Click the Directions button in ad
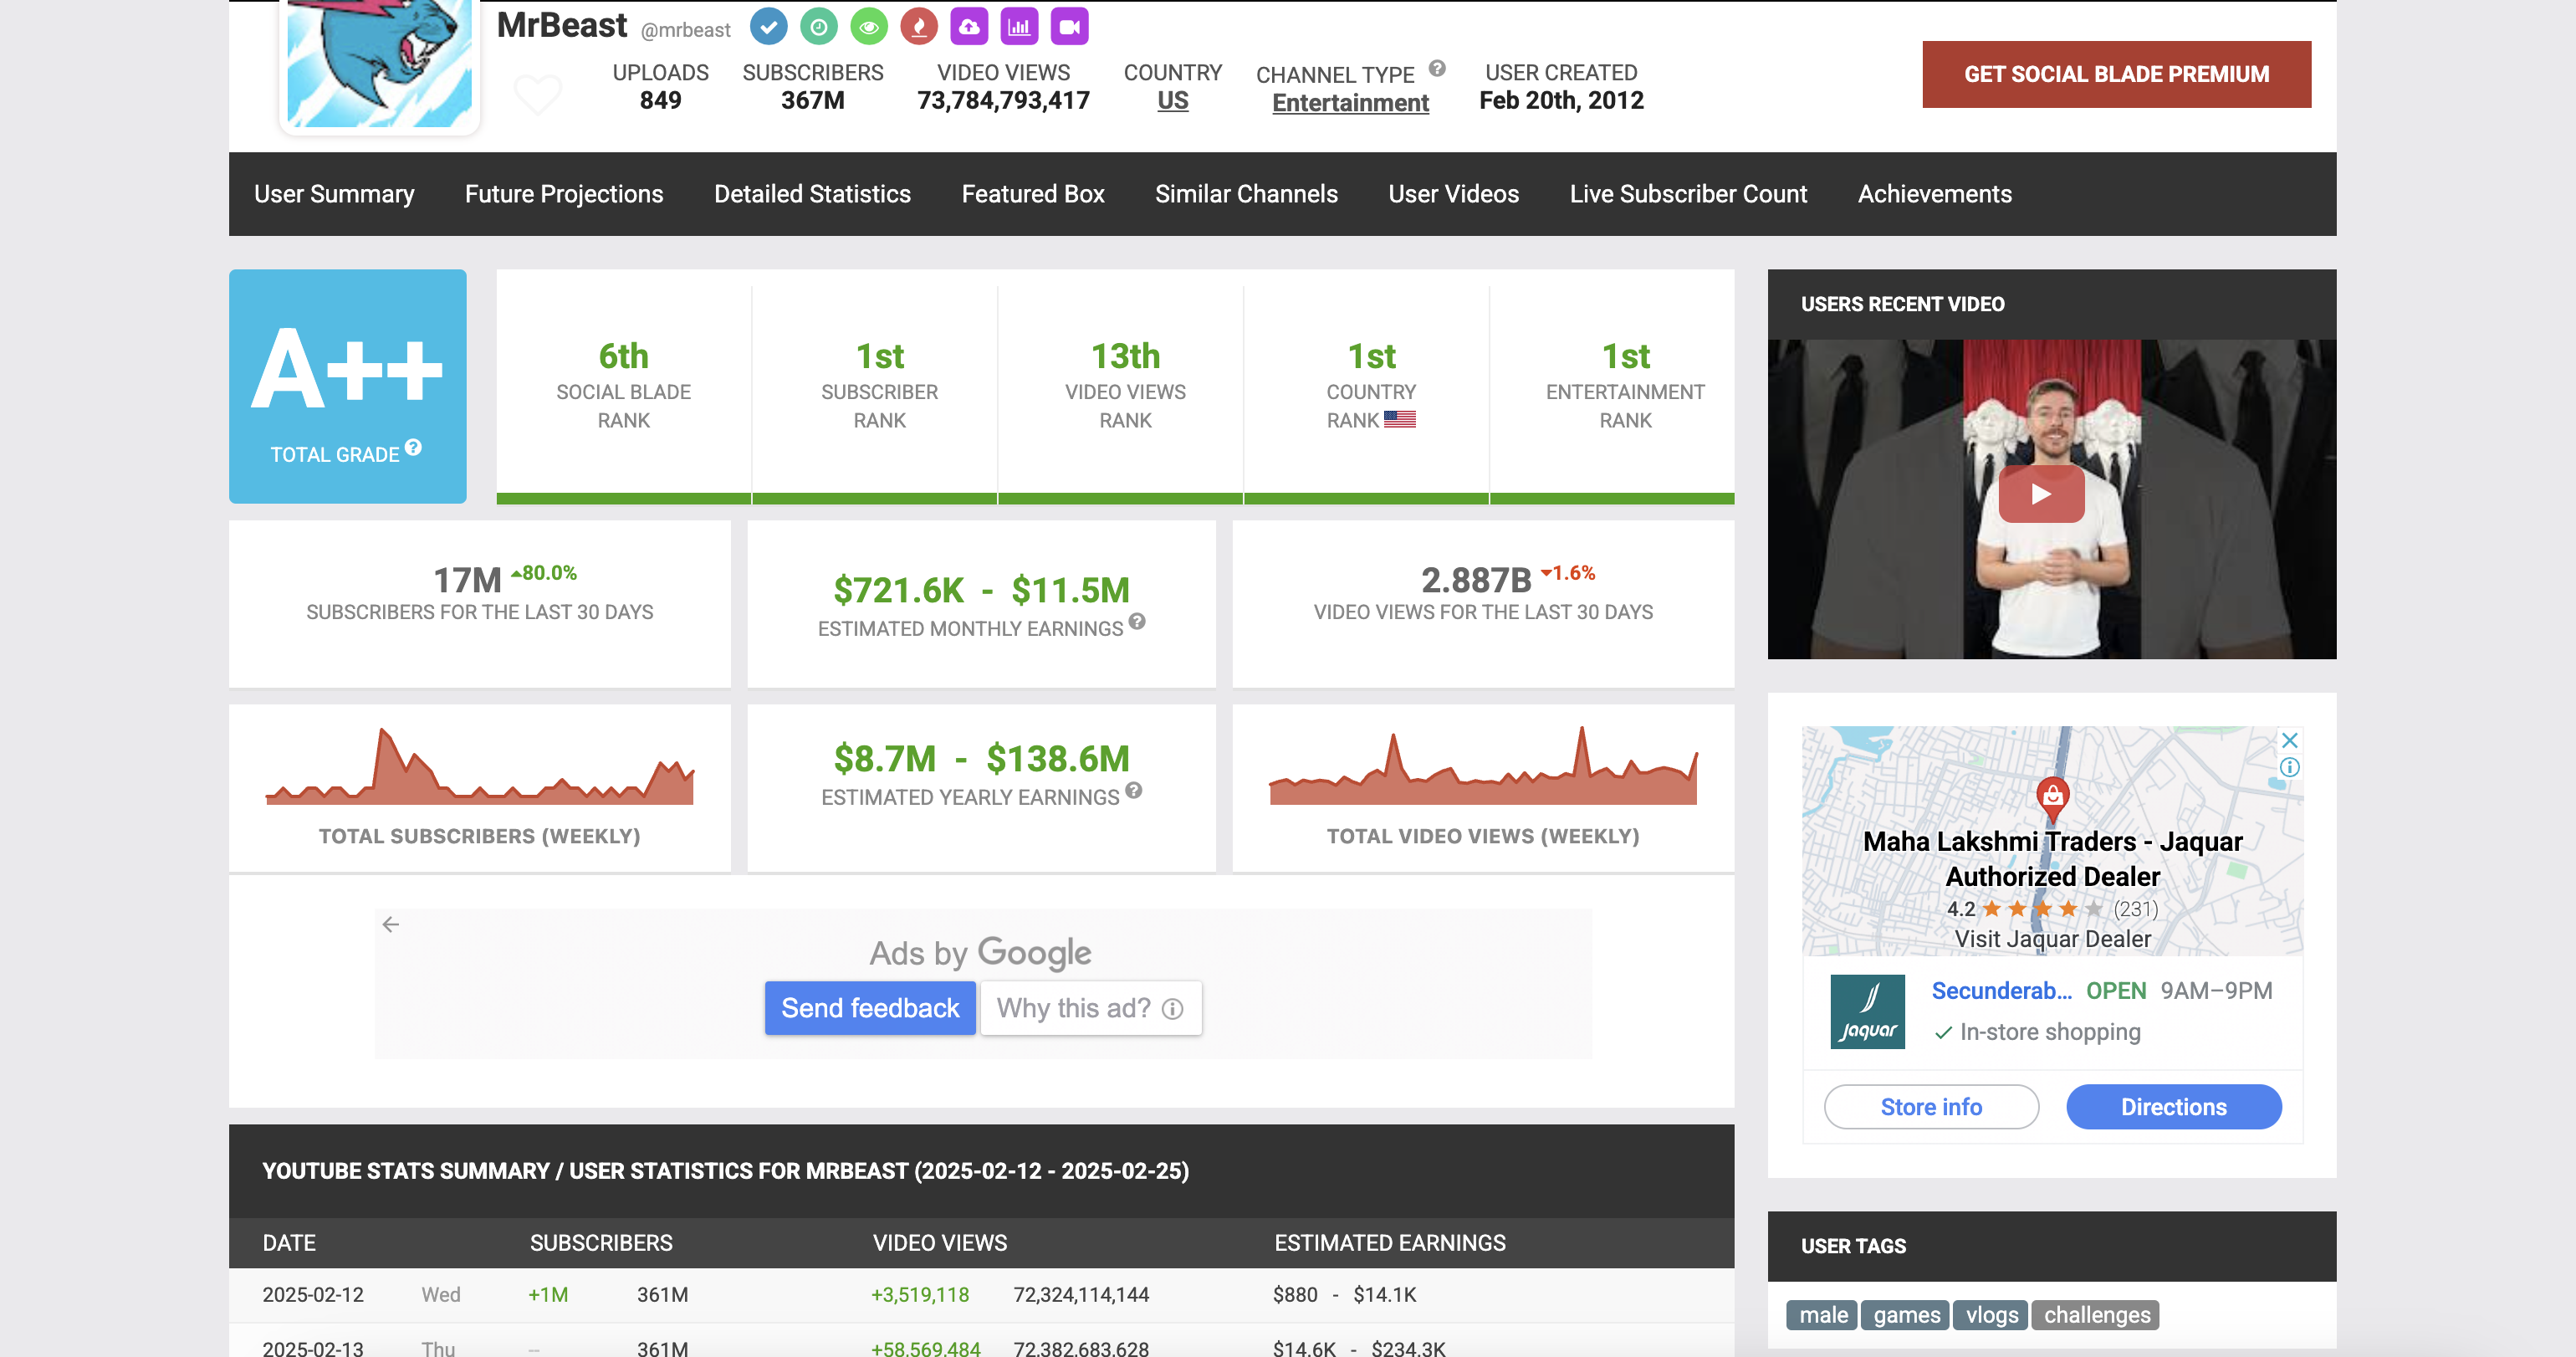2576x1357 pixels. (2173, 1107)
